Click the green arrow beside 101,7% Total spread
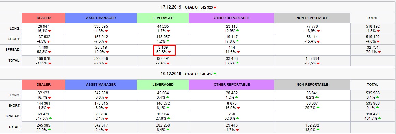 379,118
